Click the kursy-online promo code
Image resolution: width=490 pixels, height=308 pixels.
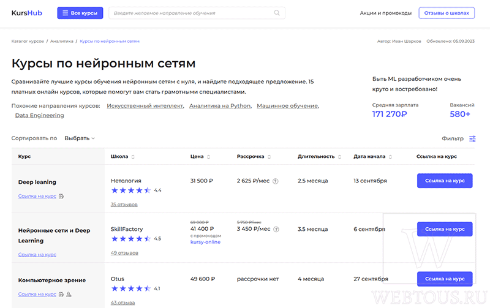[205, 242]
